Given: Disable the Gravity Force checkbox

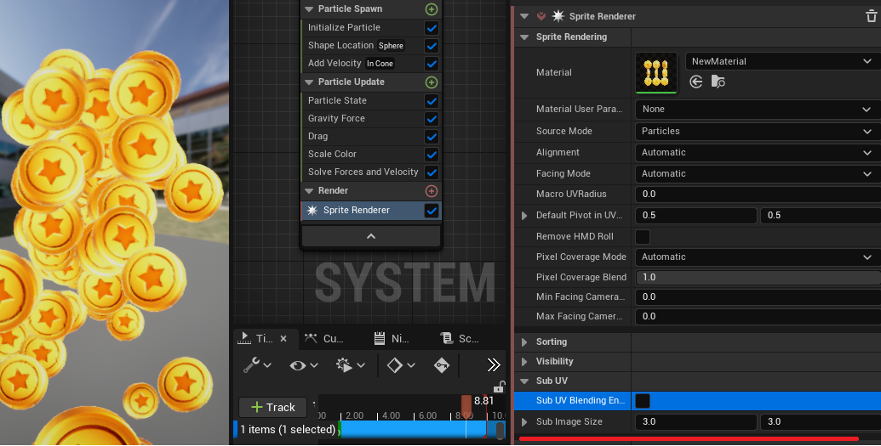Looking at the screenshot, I should 432,119.
